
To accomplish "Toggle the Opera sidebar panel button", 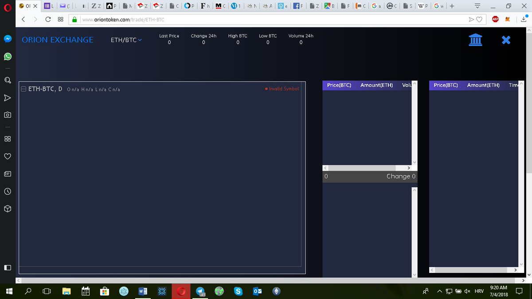I will pos(8,268).
